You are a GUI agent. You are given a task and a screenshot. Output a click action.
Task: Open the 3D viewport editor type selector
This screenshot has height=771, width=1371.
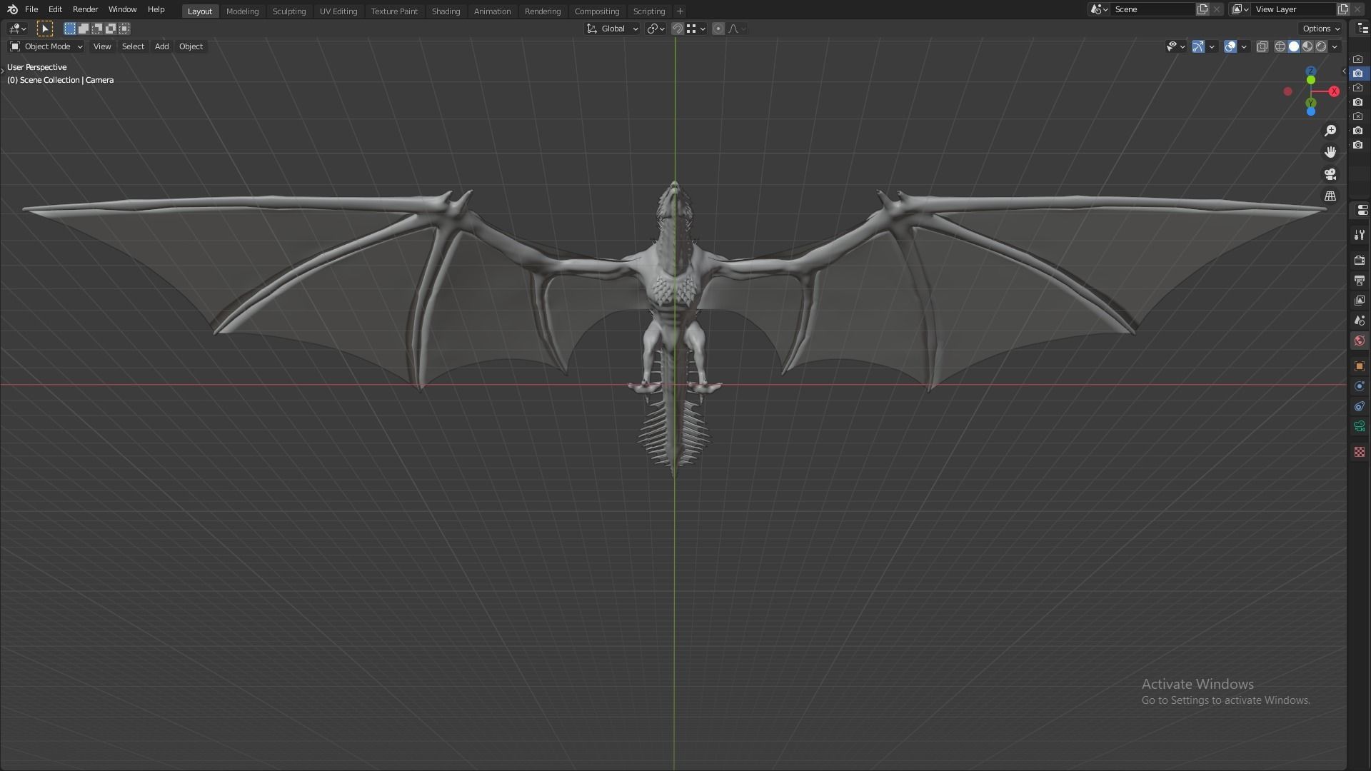click(x=17, y=29)
